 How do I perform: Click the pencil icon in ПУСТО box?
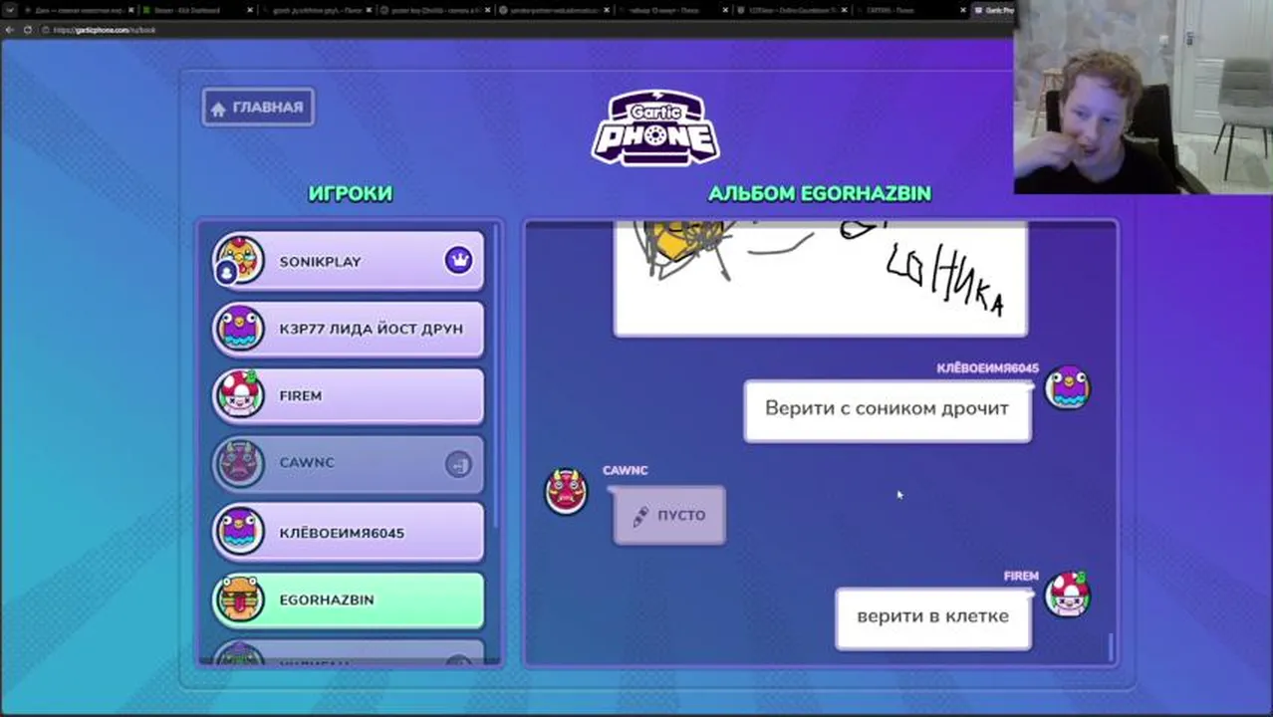coord(640,515)
